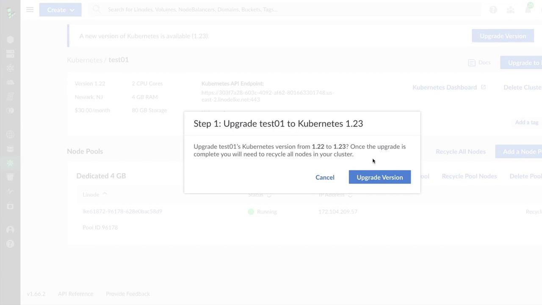
Task: Open the notifications bell icon
Action: coord(528,9)
